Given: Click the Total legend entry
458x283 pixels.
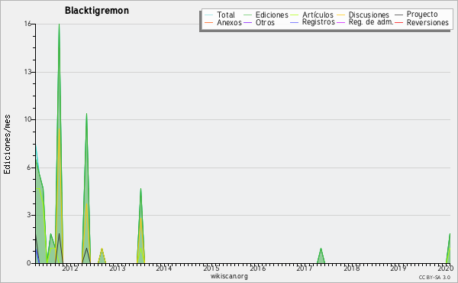Looking at the screenshot, I should [x=220, y=15].
